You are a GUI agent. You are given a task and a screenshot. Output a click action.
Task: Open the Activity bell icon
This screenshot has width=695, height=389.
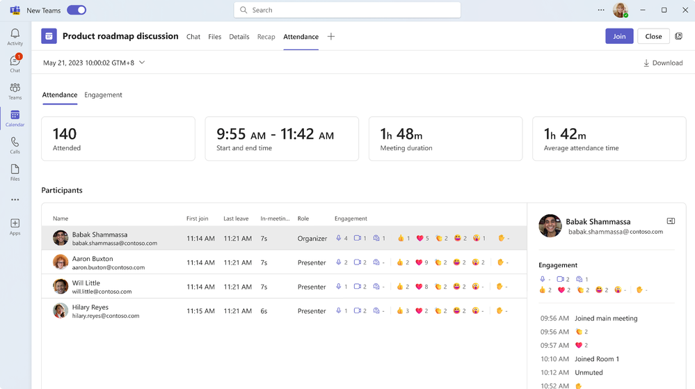point(15,37)
